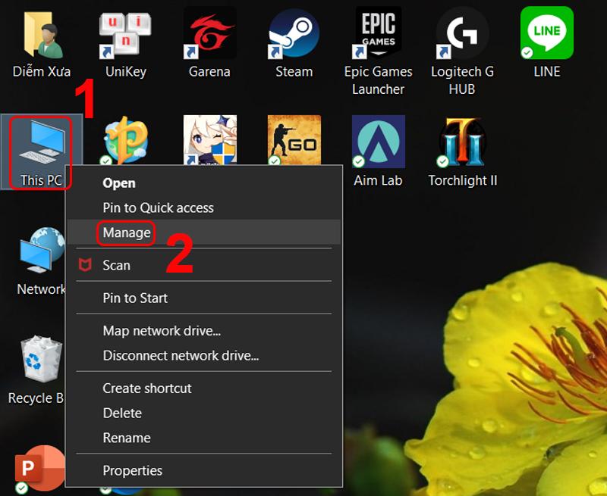Click Manage in the context menu
Image resolution: width=607 pixels, height=496 pixels.
point(204,232)
